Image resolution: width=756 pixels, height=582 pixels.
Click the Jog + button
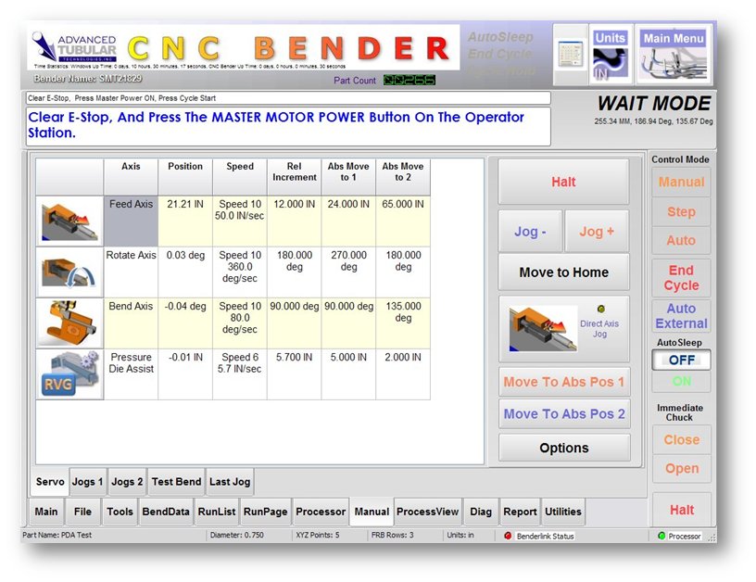597,232
